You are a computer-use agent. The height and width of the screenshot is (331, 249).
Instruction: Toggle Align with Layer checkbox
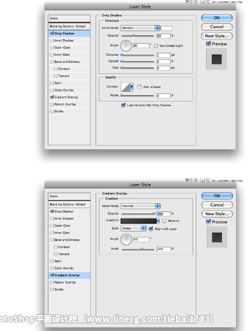point(151,229)
